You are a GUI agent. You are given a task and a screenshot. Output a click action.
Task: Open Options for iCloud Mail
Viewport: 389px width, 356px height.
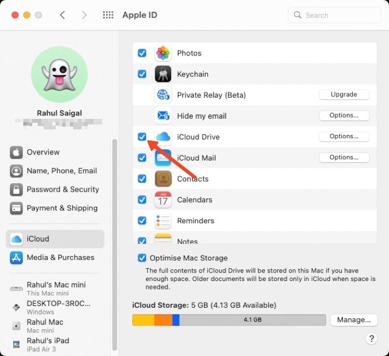click(344, 157)
